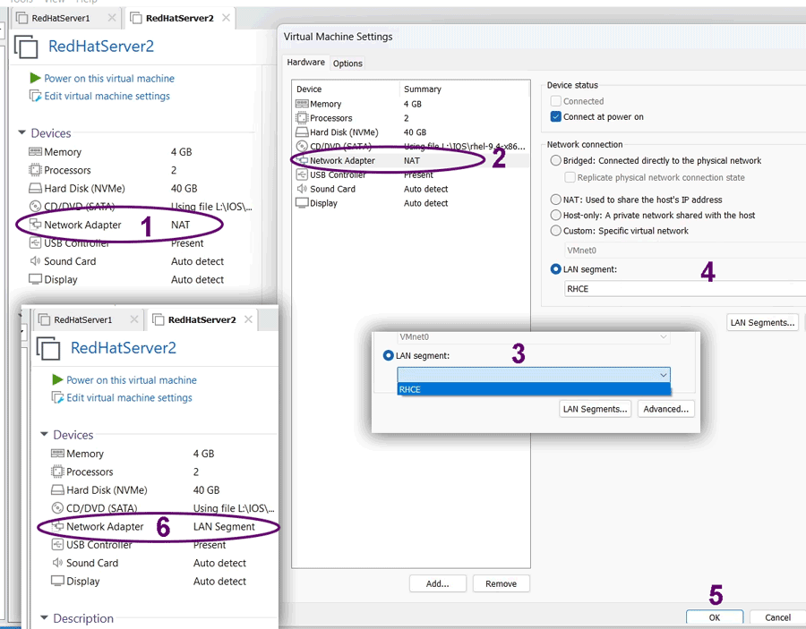806x629 pixels.
Task: Click Sound Card speaker icon, upper sidebar
Action: tap(35, 261)
